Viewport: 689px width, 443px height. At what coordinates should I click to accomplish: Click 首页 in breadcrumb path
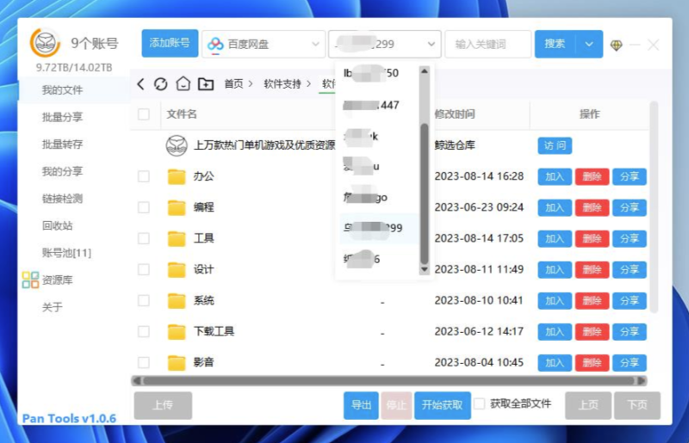233,83
